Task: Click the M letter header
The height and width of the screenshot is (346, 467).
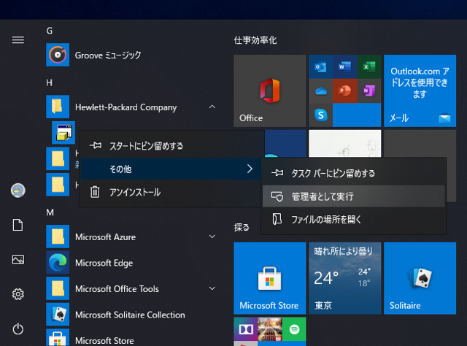Action: 50,212
